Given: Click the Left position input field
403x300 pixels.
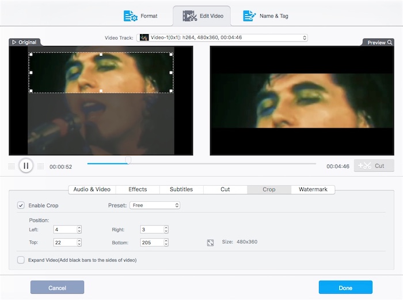Looking at the screenshot, I should coord(65,230).
